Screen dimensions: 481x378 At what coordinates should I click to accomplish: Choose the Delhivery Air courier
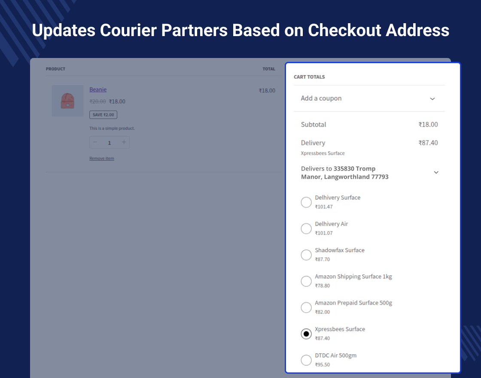point(306,229)
